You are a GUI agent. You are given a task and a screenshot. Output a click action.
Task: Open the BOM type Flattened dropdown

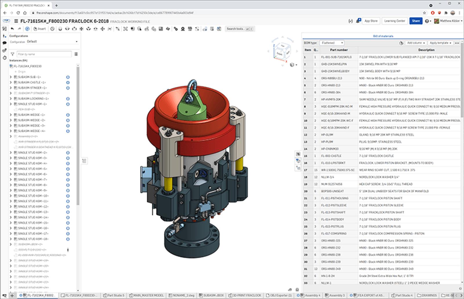coord(332,43)
